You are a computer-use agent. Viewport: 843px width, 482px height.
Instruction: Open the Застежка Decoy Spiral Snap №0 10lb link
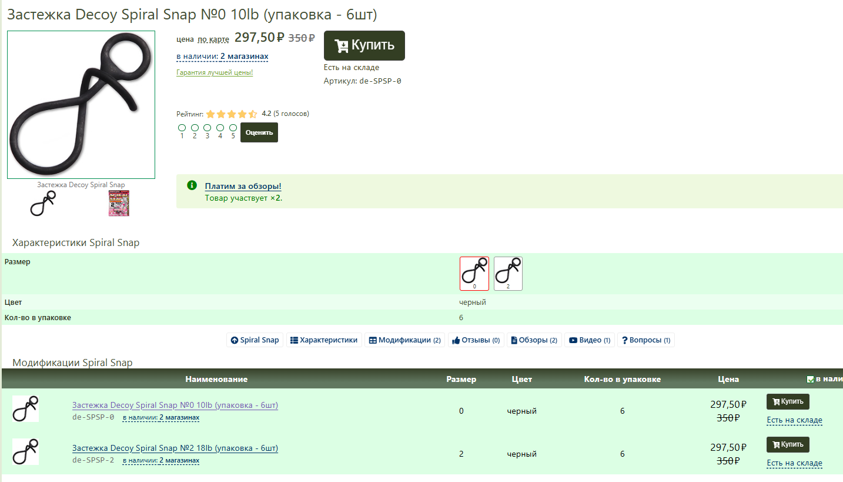[x=175, y=405]
